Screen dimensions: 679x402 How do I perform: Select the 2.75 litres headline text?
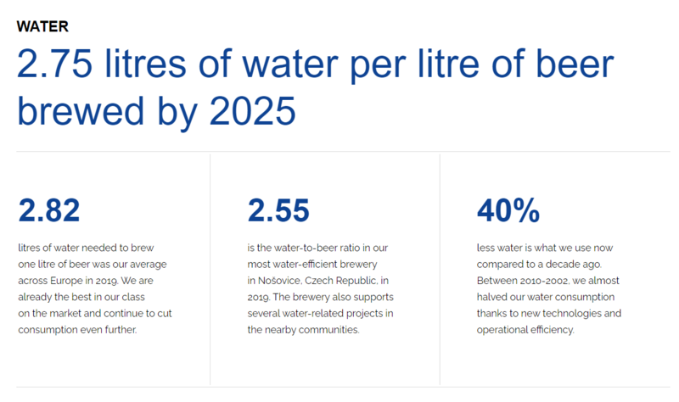[x=315, y=65]
